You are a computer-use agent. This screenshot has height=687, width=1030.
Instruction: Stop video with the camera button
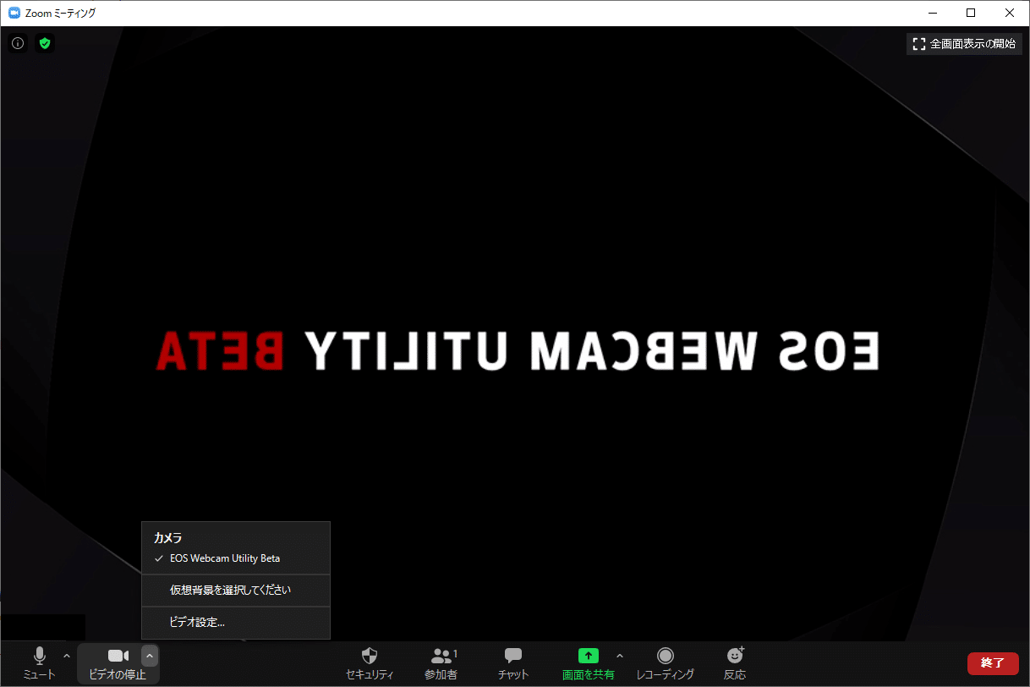tap(118, 663)
